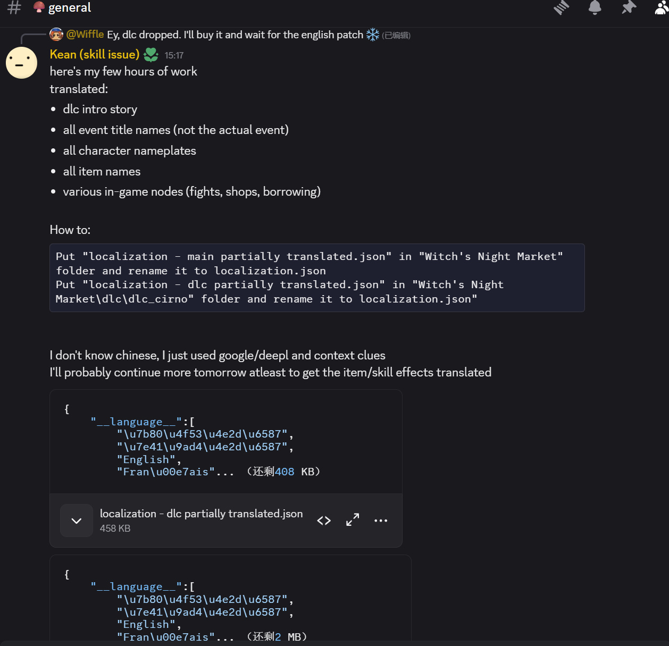Image resolution: width=669 pixels, height=646 pixels.
Task: Show the member list icon
Action: 662,8
